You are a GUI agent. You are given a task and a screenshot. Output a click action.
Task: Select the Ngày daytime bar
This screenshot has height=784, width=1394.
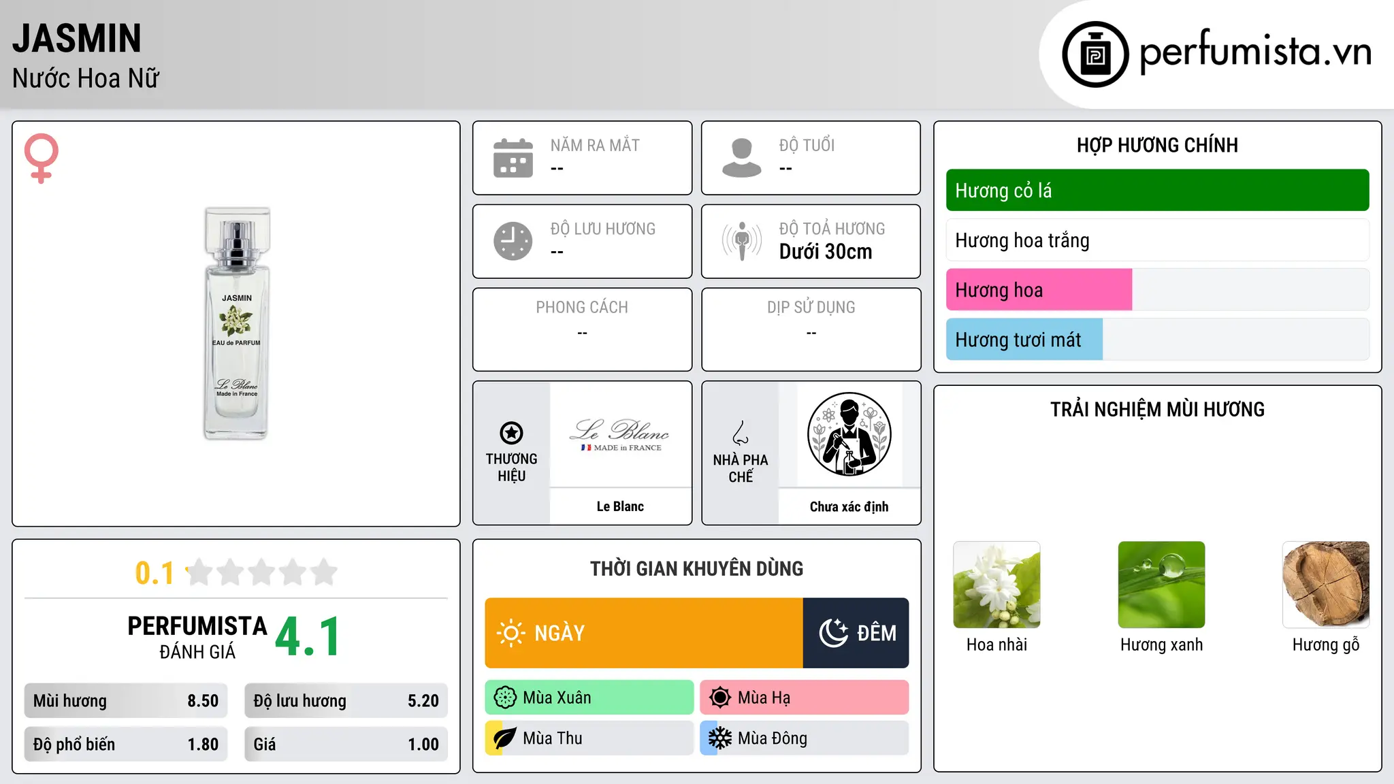click(644, 633)
